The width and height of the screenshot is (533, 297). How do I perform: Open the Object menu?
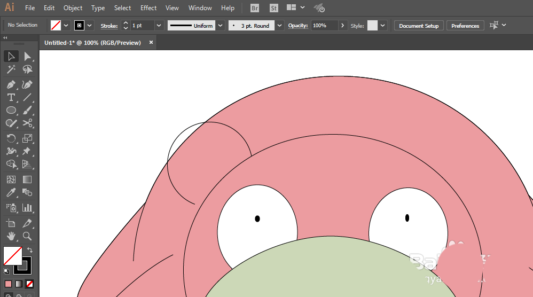73,8
